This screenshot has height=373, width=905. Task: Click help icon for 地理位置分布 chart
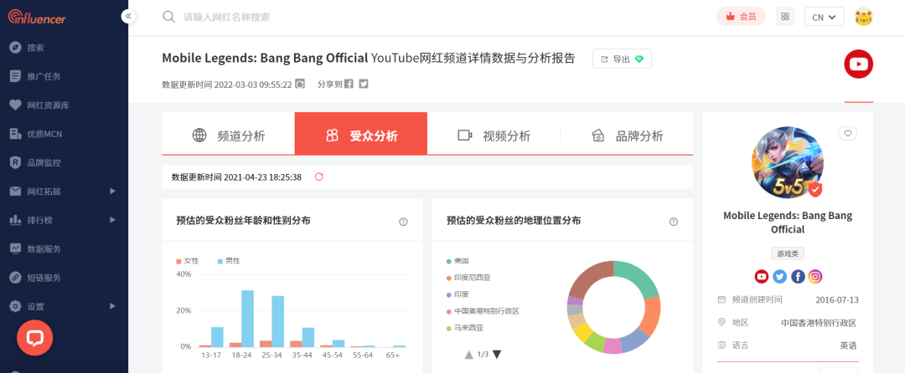(674, 222)
